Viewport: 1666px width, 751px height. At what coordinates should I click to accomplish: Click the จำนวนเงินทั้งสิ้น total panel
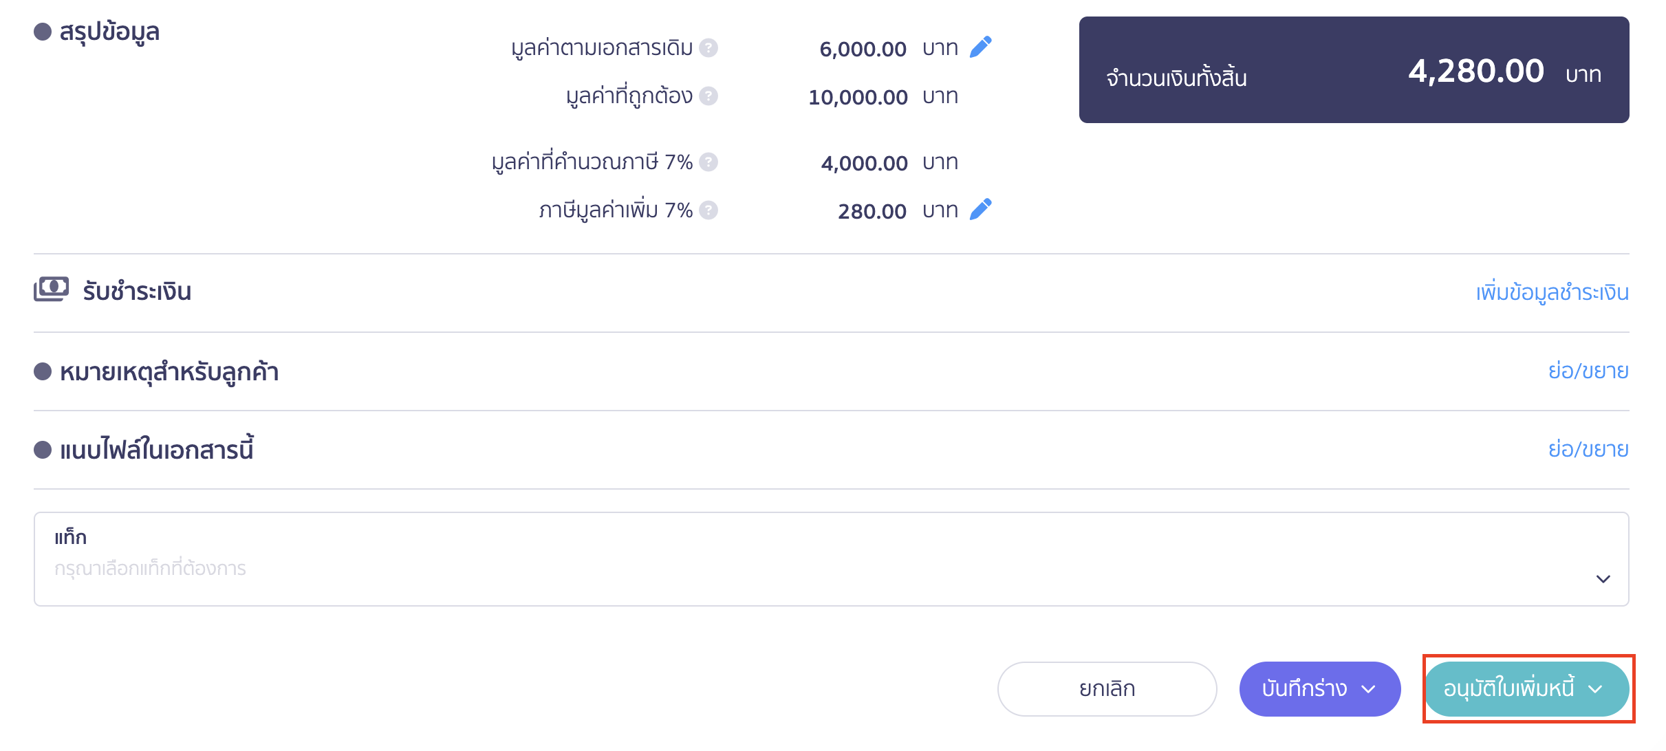point(1354,70)
